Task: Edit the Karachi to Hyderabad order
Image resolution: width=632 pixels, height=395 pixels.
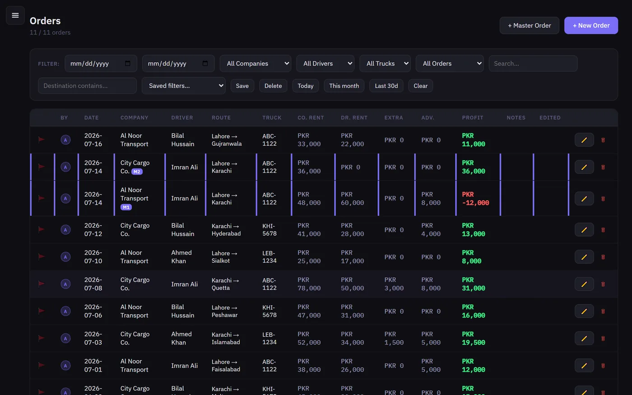Action: [584, 230]
